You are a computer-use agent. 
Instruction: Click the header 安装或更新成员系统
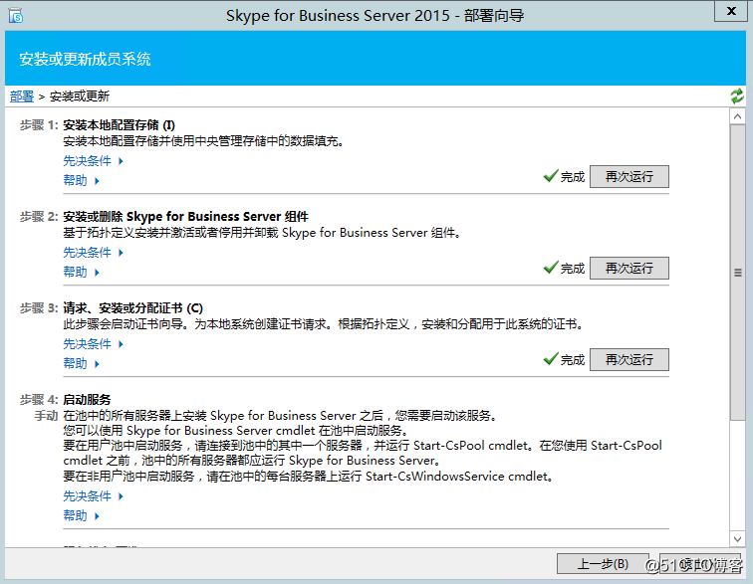(85, 59)
